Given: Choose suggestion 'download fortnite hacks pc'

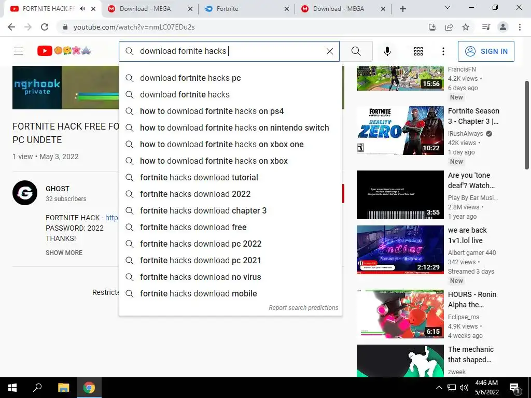Looking at the screenshot, I should [230, 78].
